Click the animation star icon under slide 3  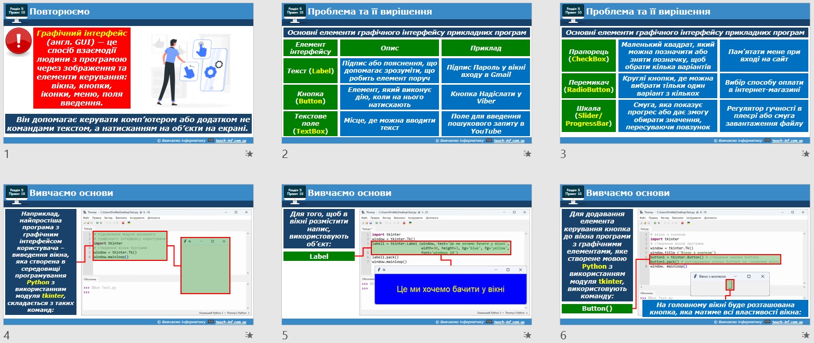point(806,154)
